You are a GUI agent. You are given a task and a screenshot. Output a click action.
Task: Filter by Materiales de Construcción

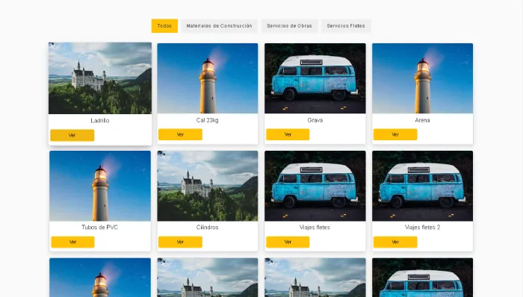(219, 25)
